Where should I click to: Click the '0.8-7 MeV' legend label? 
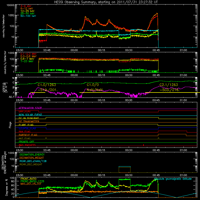(x=27, y=59)
